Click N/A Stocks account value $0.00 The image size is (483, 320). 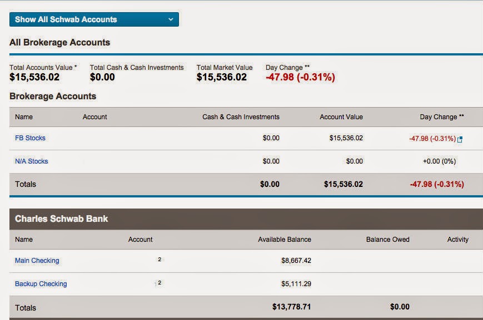[355, 161]
